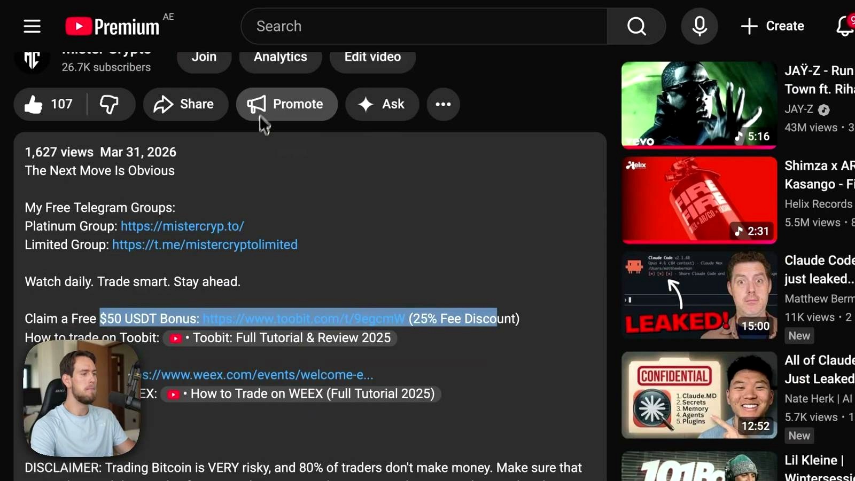Dislike the video

(110, 104)
